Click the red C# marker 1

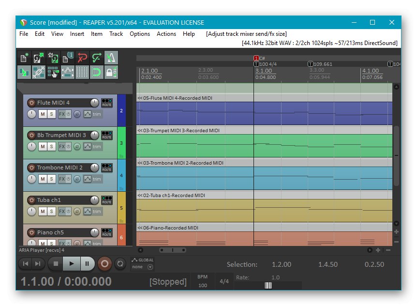click(x=256, y=58)
